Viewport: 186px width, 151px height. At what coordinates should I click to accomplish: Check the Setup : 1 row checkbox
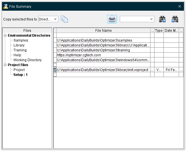coord(55,74)
